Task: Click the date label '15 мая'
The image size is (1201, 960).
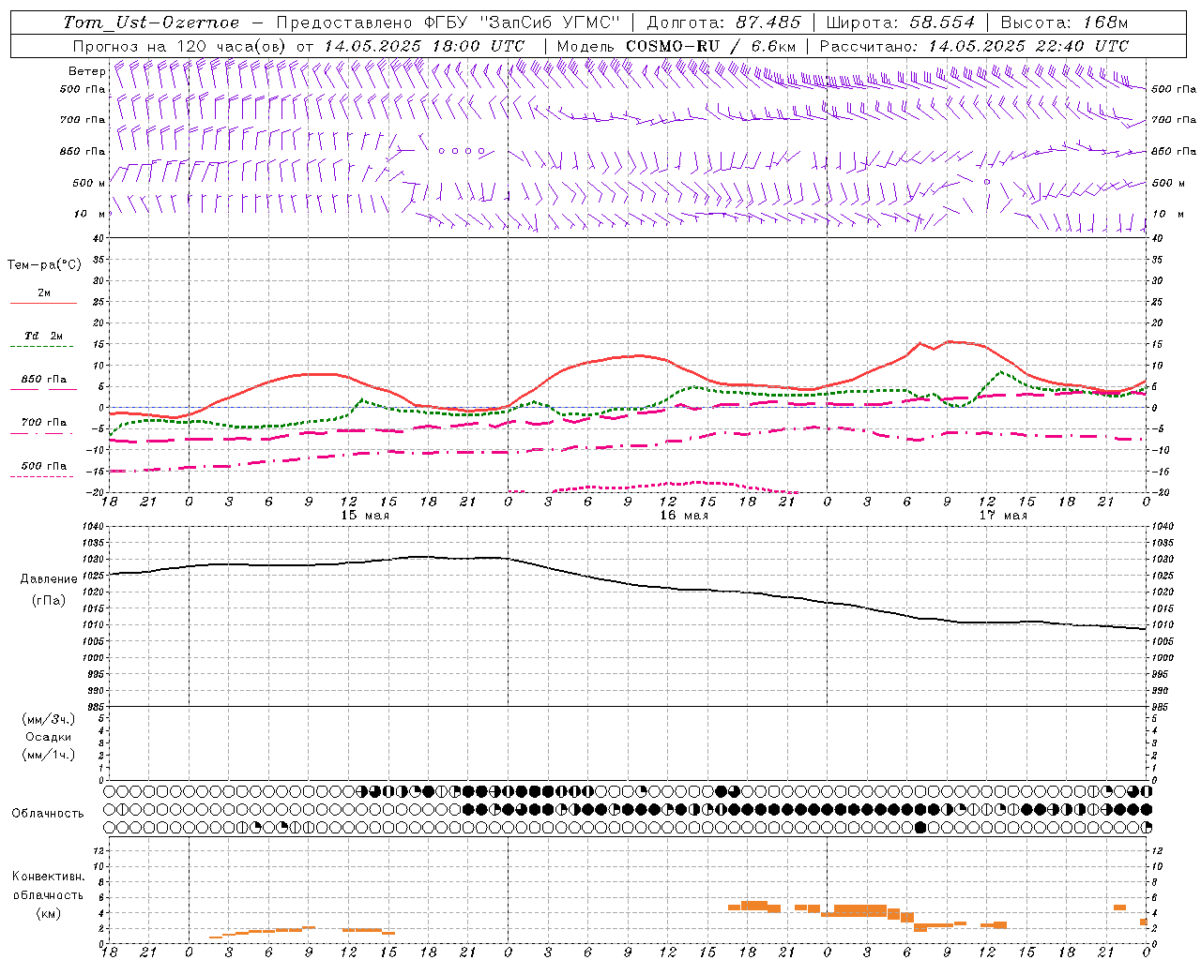Action: (365, 516)
